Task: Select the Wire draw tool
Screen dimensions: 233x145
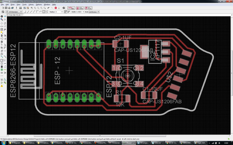Action: [x=2, y=61]
